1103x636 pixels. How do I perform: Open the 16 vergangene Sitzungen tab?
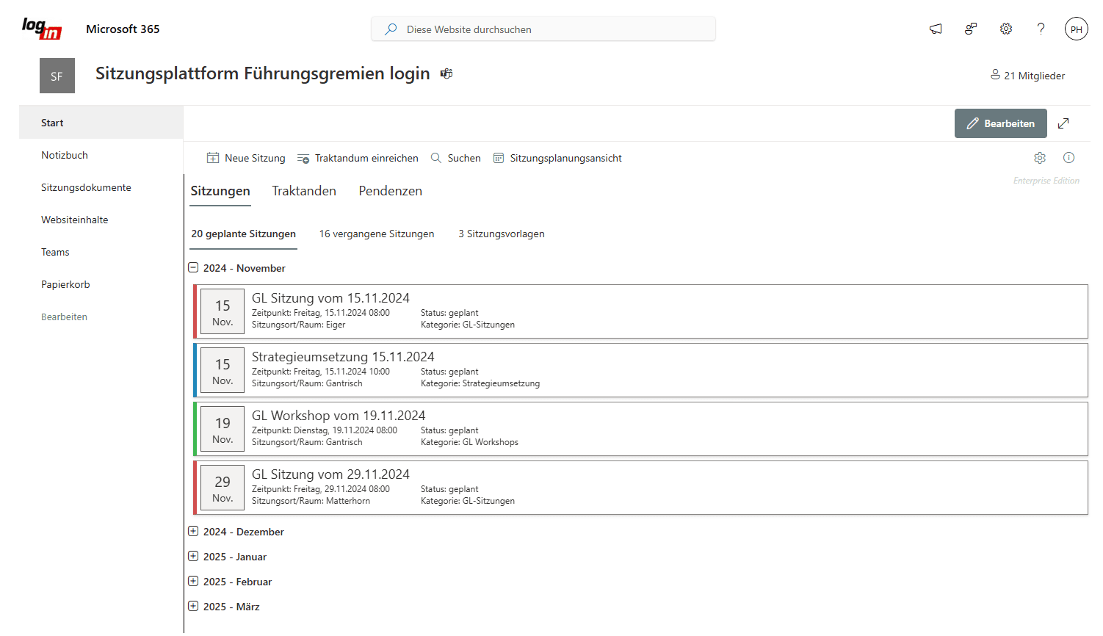[376, 234]
